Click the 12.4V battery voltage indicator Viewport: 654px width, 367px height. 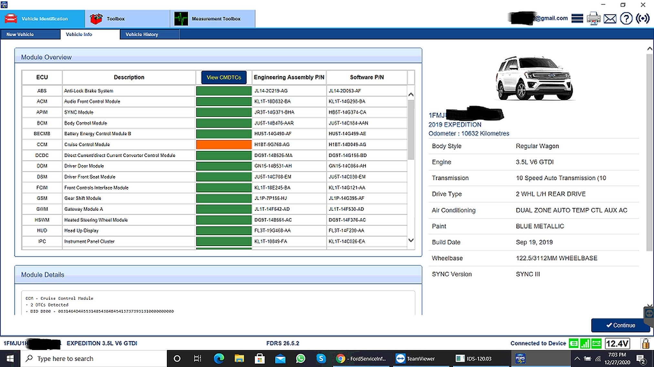(x=617, y=343)
